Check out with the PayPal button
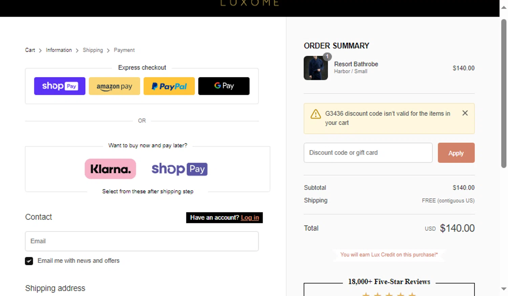508x296 pixels. [x=169, y=86]
